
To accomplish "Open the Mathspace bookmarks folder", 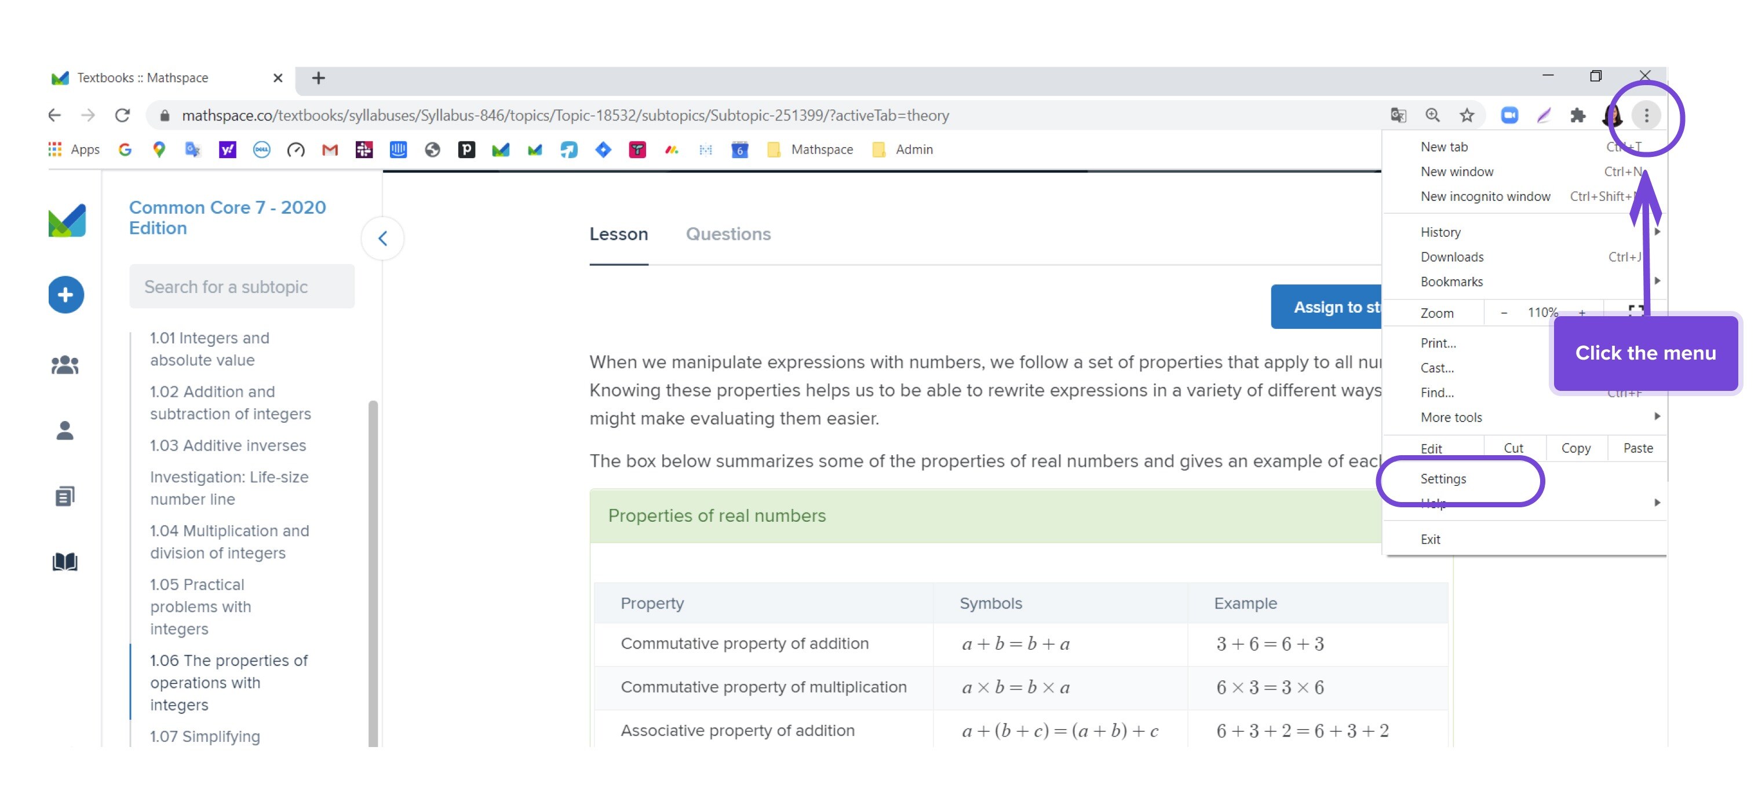I will click(x=810, y=149).
